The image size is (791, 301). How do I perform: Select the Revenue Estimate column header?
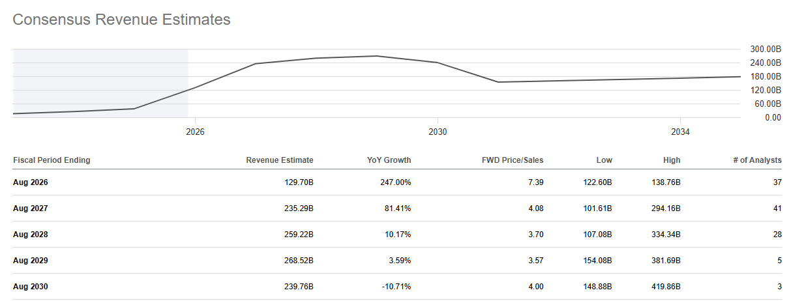pyautogui.click(x=279, y=160)
